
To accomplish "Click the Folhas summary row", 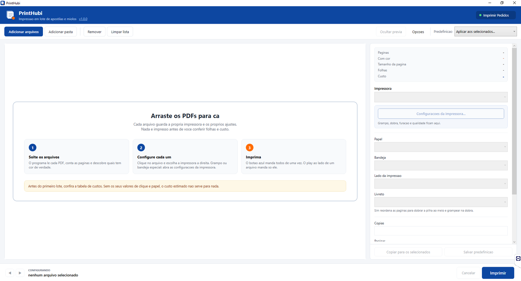I will click(x=441, y=70).
